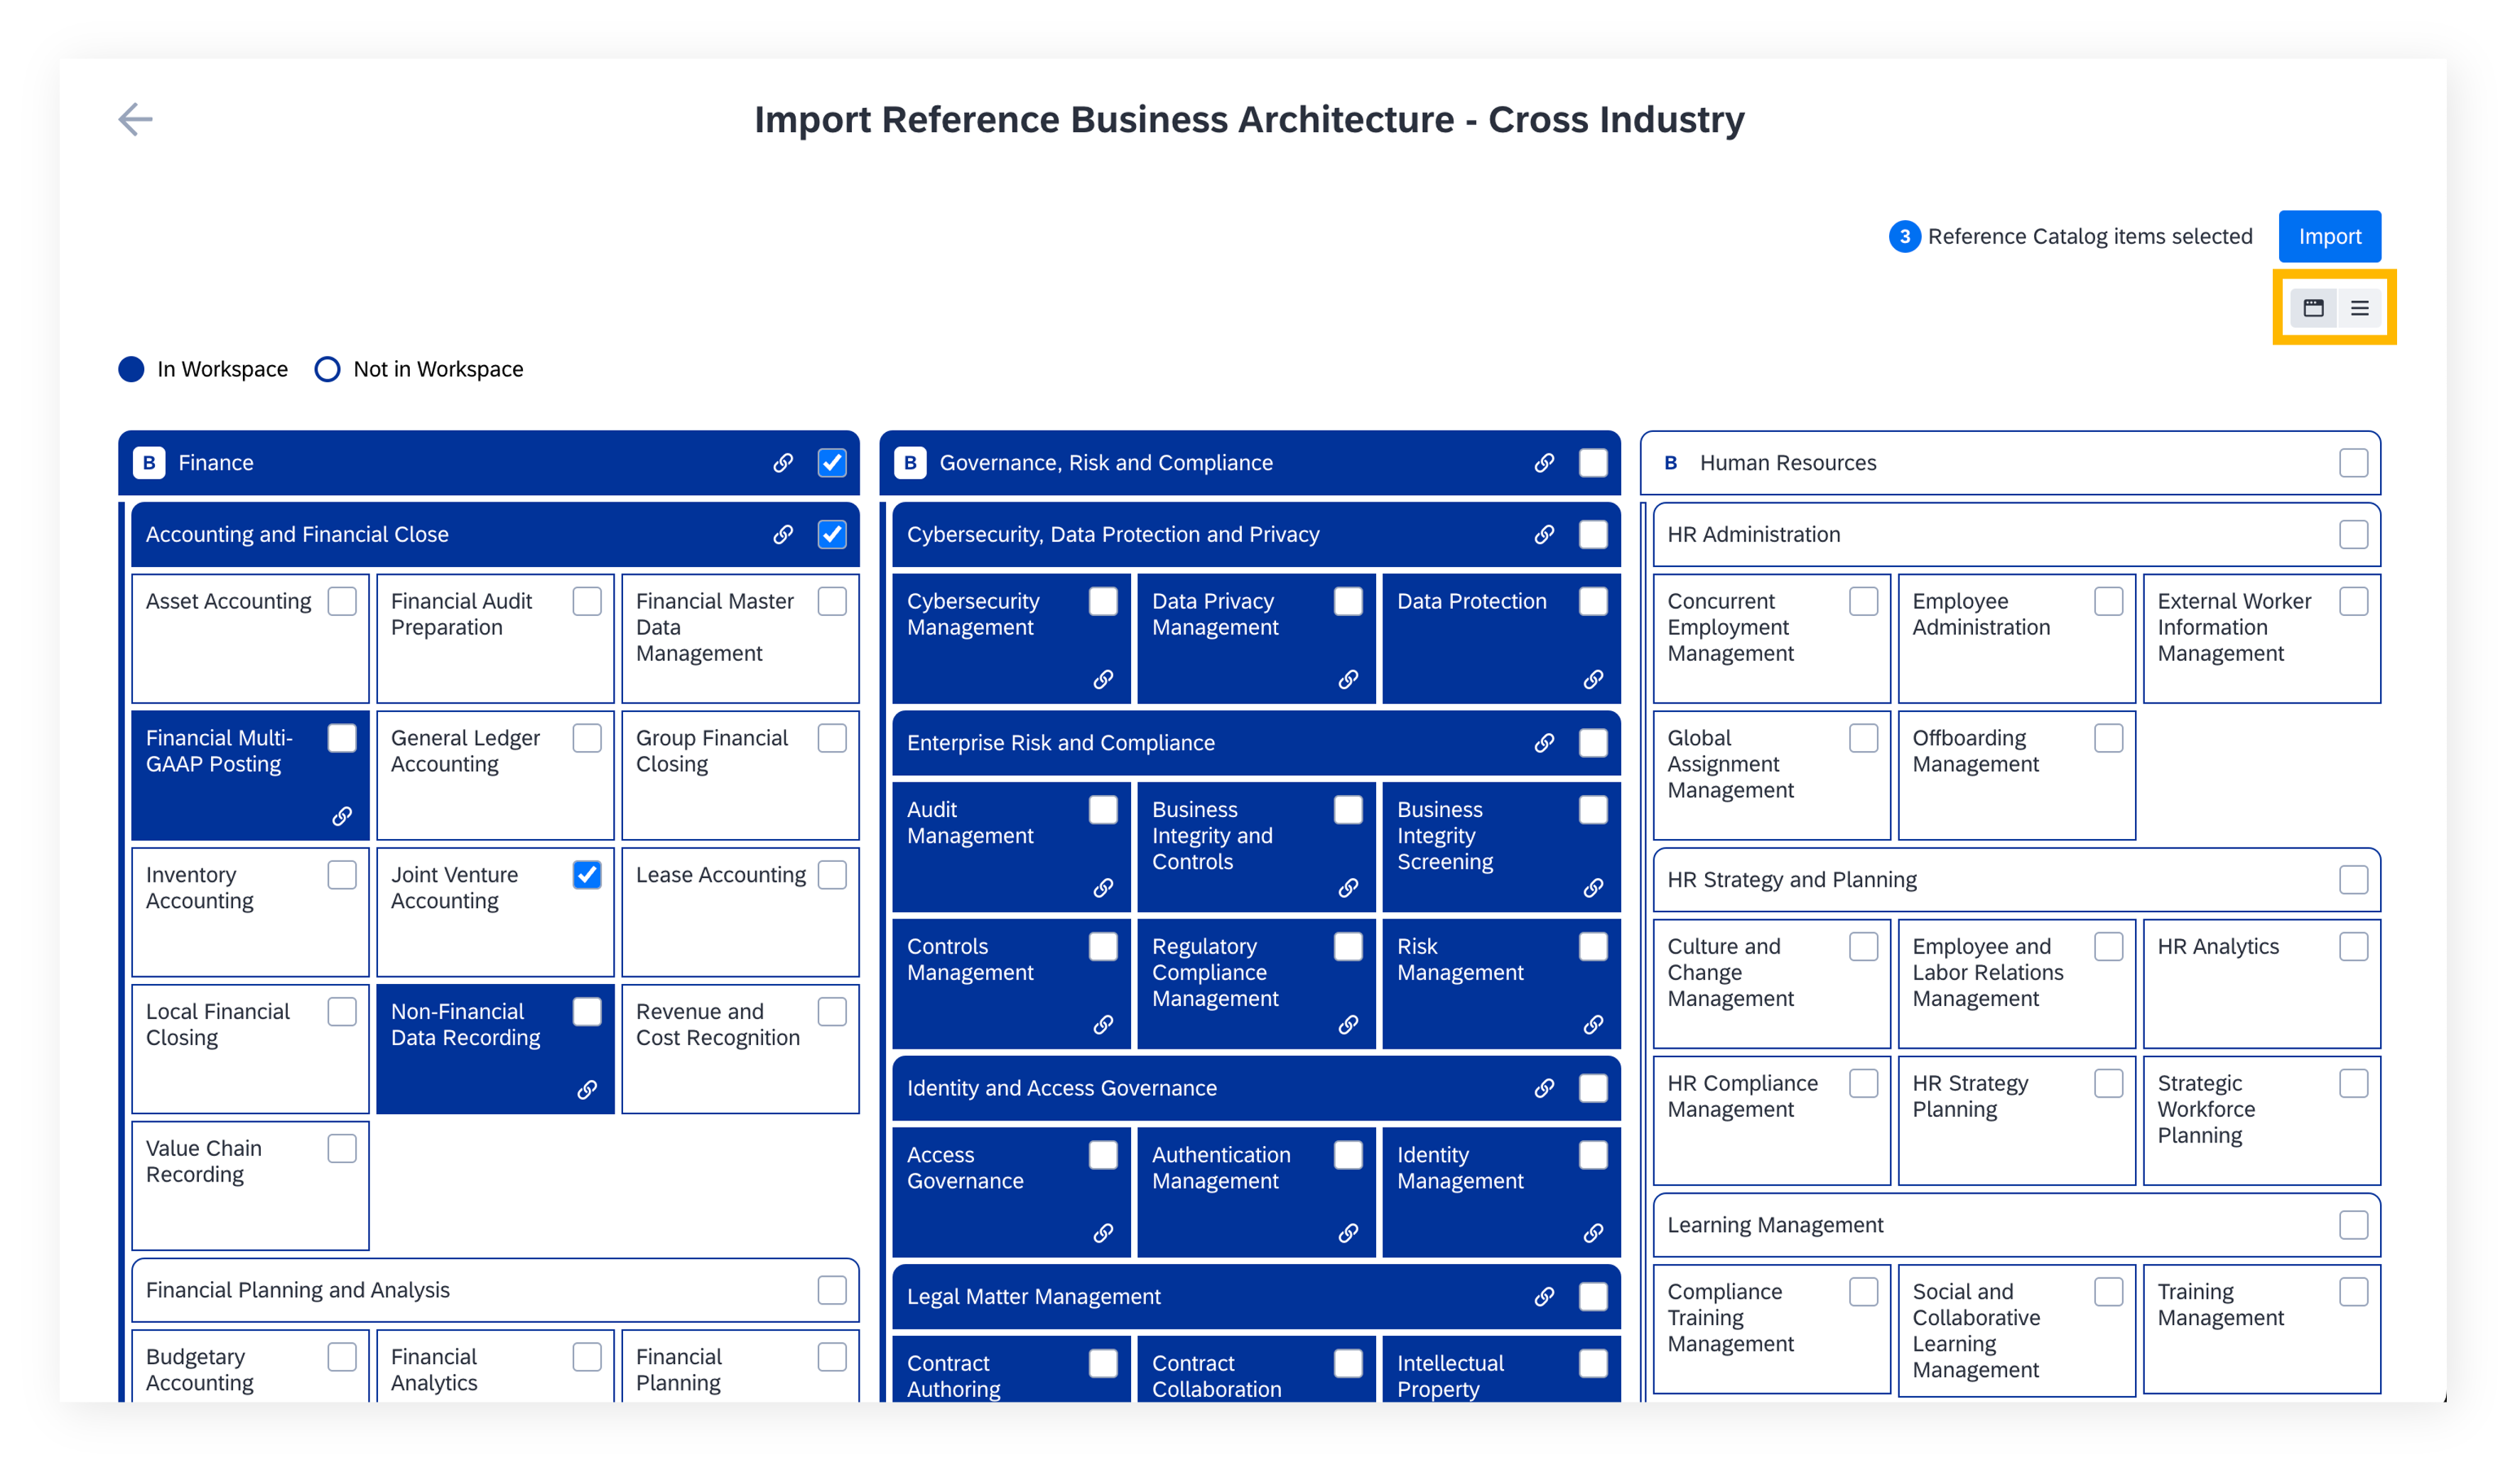
Task: Check Financial Planning and Analysis checkbox
Action: (832, 1290)
